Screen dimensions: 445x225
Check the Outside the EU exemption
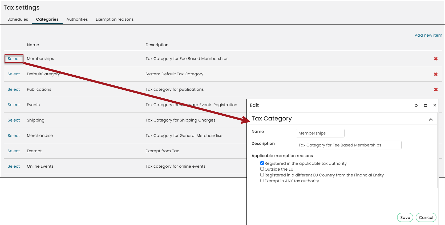[262, 169]
